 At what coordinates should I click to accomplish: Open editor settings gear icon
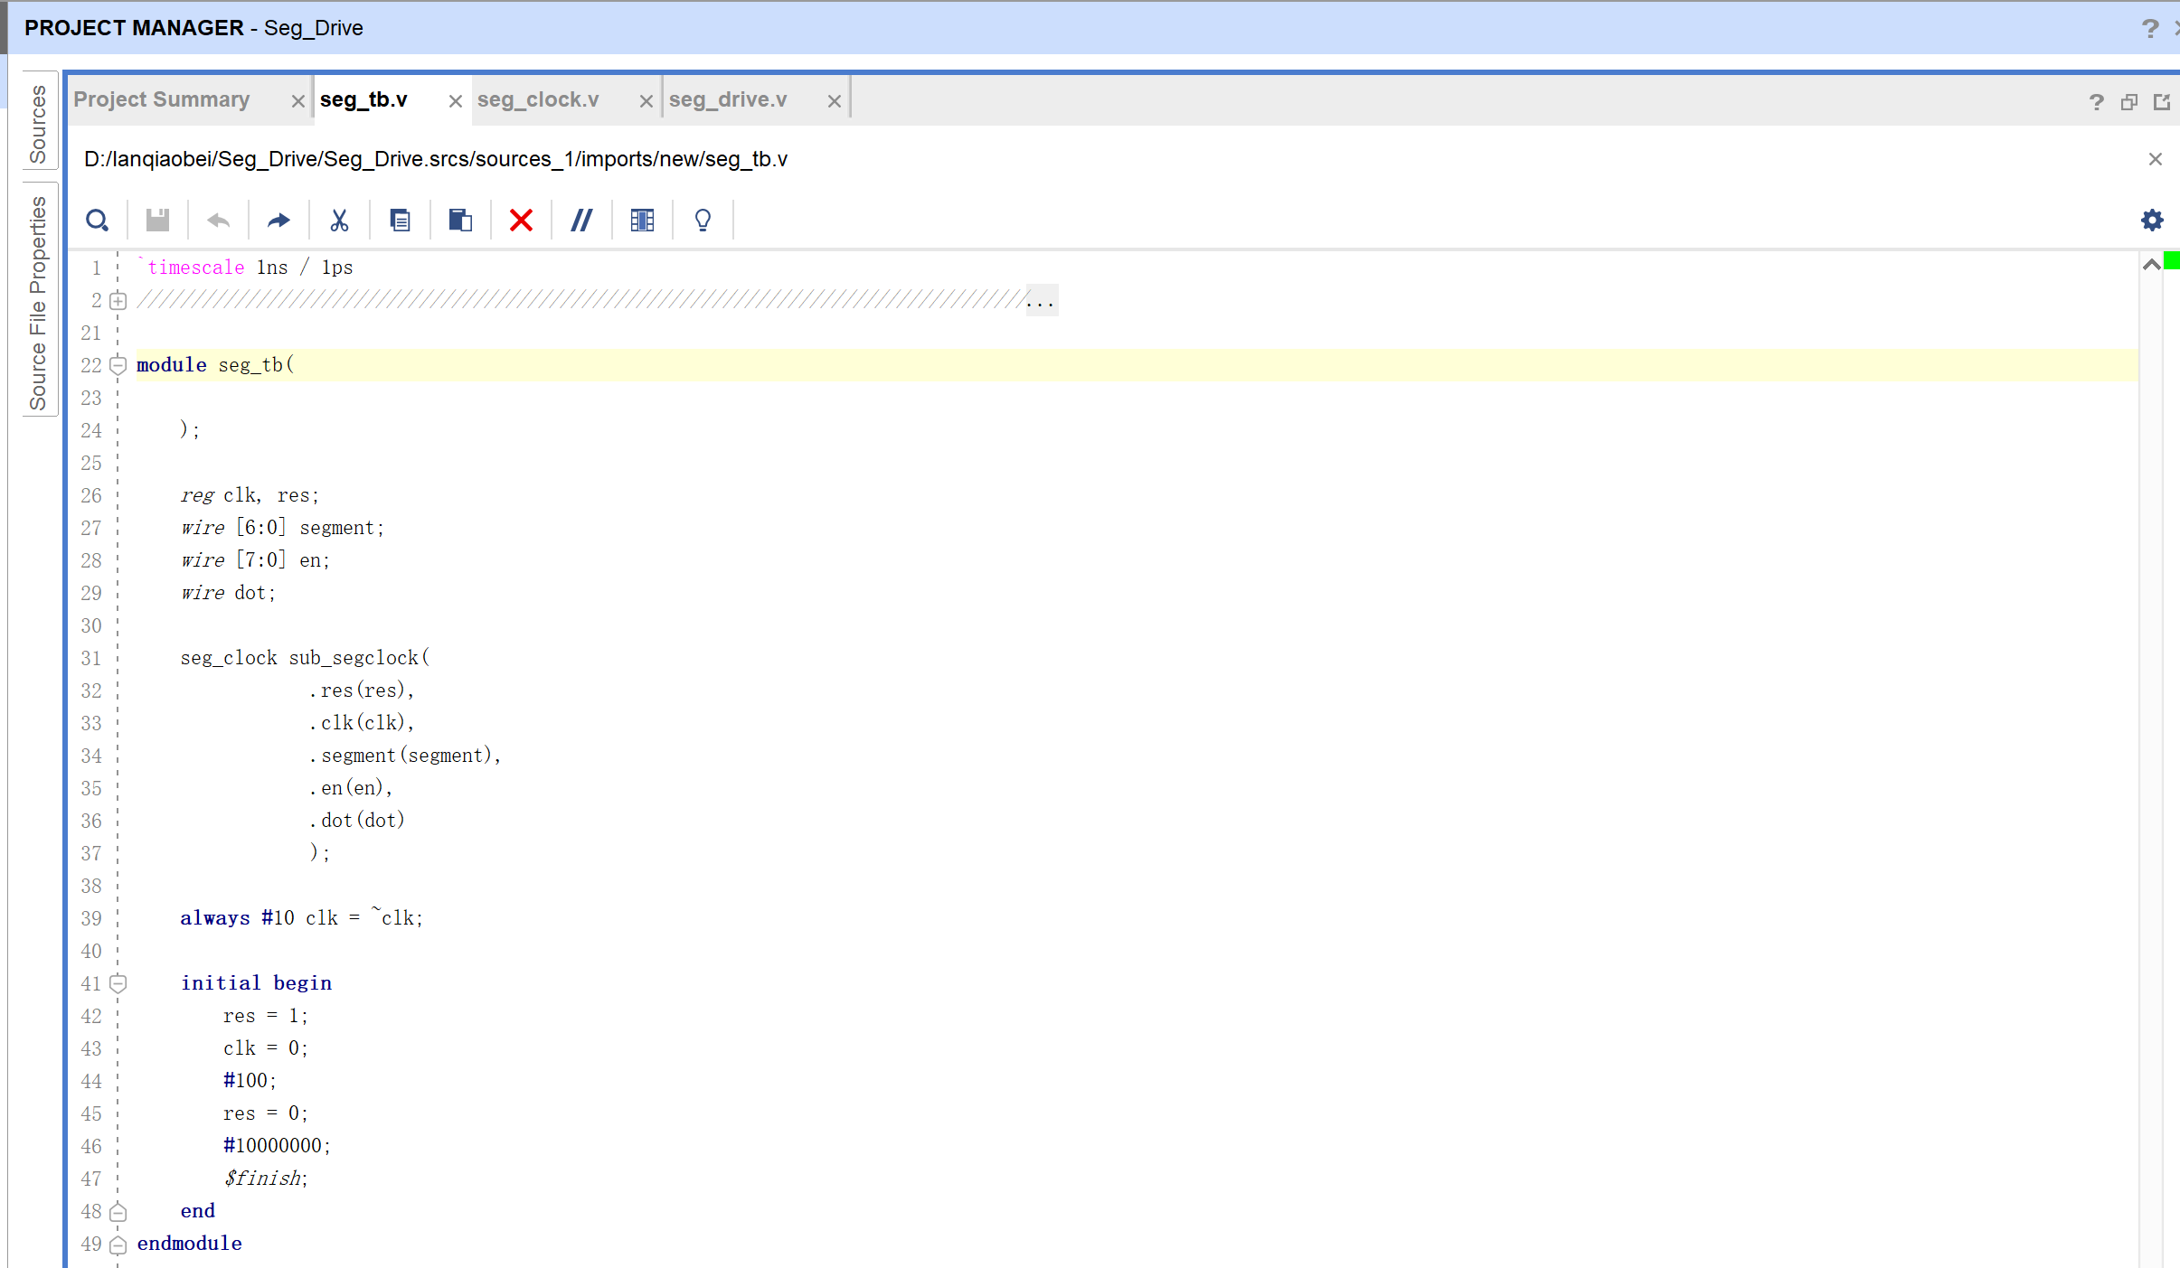(x=2152, y=220)
